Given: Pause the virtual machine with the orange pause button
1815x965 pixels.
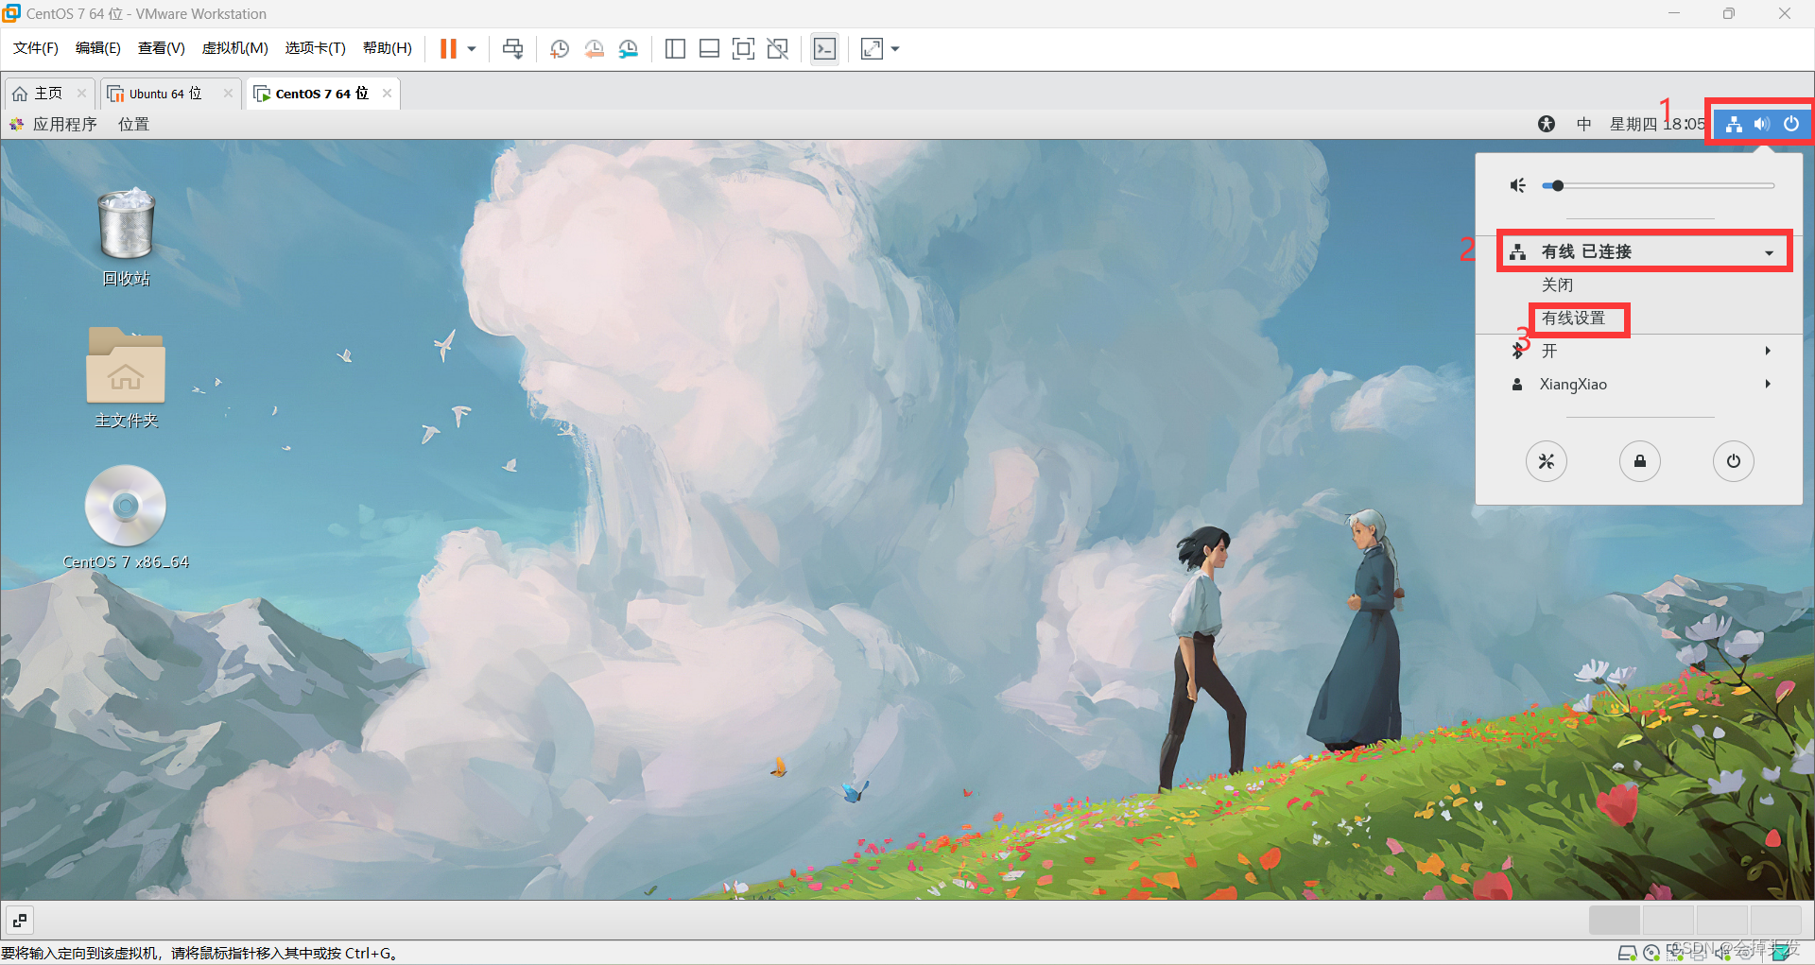Looking at the screenshot, I should (x=448, y=49).
